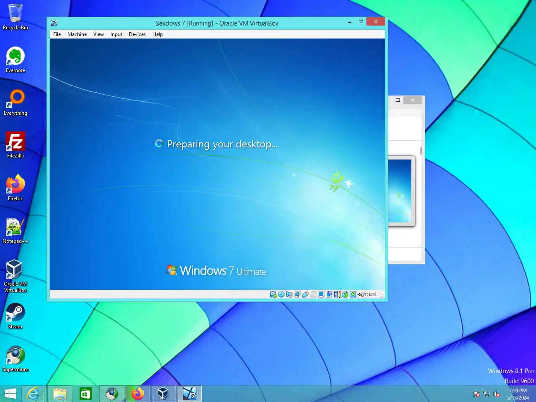Click the mouse integration indicator icon

coord(345,294)
